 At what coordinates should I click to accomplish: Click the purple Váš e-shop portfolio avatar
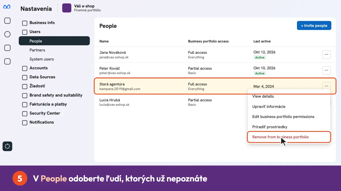(x=67, y=8)
